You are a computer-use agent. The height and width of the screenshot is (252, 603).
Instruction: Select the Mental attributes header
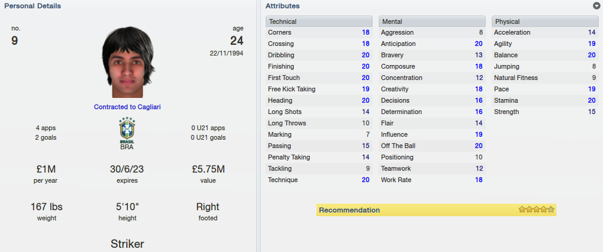[432, 21]
